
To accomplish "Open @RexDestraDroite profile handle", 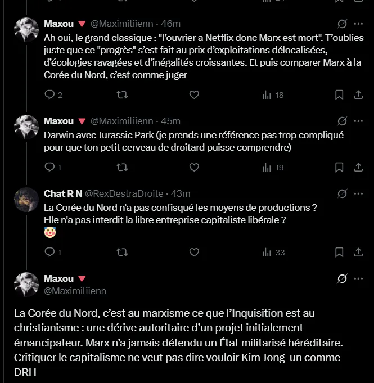I will [124, 193].
